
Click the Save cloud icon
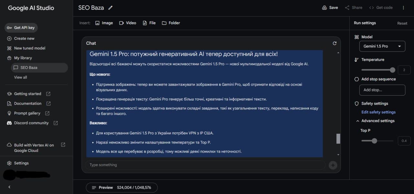coord(324,8)
